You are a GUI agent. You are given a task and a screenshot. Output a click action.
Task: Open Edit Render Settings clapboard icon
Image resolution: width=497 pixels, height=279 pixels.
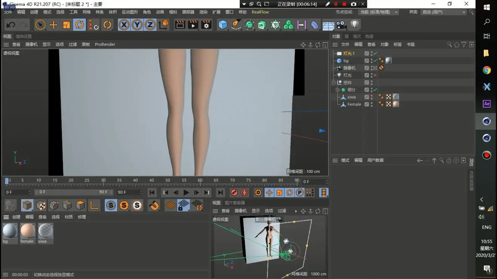point(206,25)
